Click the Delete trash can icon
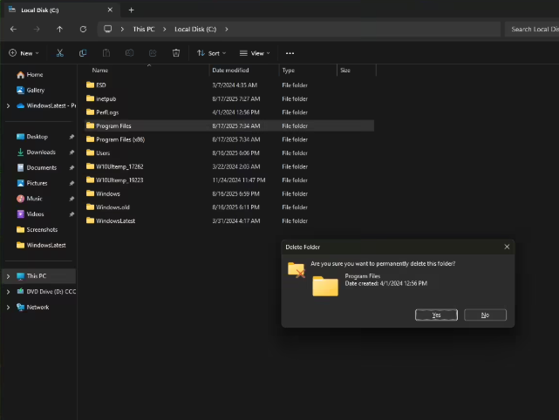Screen dimensions: 559x420 click(x=175, y=53)
